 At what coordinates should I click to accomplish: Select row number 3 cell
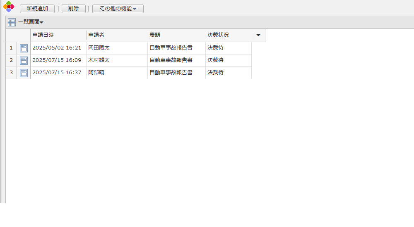pyautogui.click(x=11, y=73)
